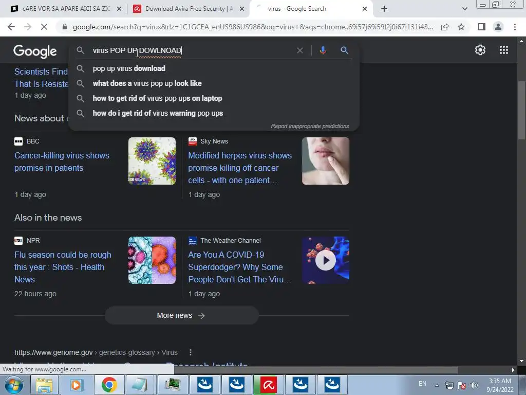526x395 pixels.
Task: Click Google logo to go home
Action: click(35, 51)
